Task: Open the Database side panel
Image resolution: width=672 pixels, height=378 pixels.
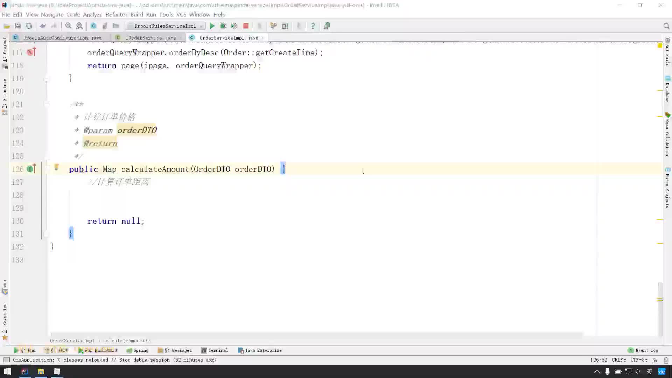Action: pyautogui.click(x=667, y=89)
